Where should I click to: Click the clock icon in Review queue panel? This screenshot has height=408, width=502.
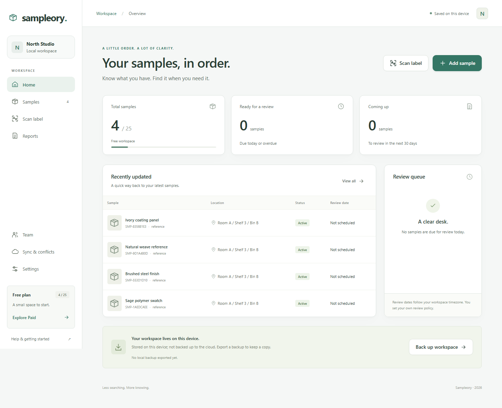pos(470,177)
